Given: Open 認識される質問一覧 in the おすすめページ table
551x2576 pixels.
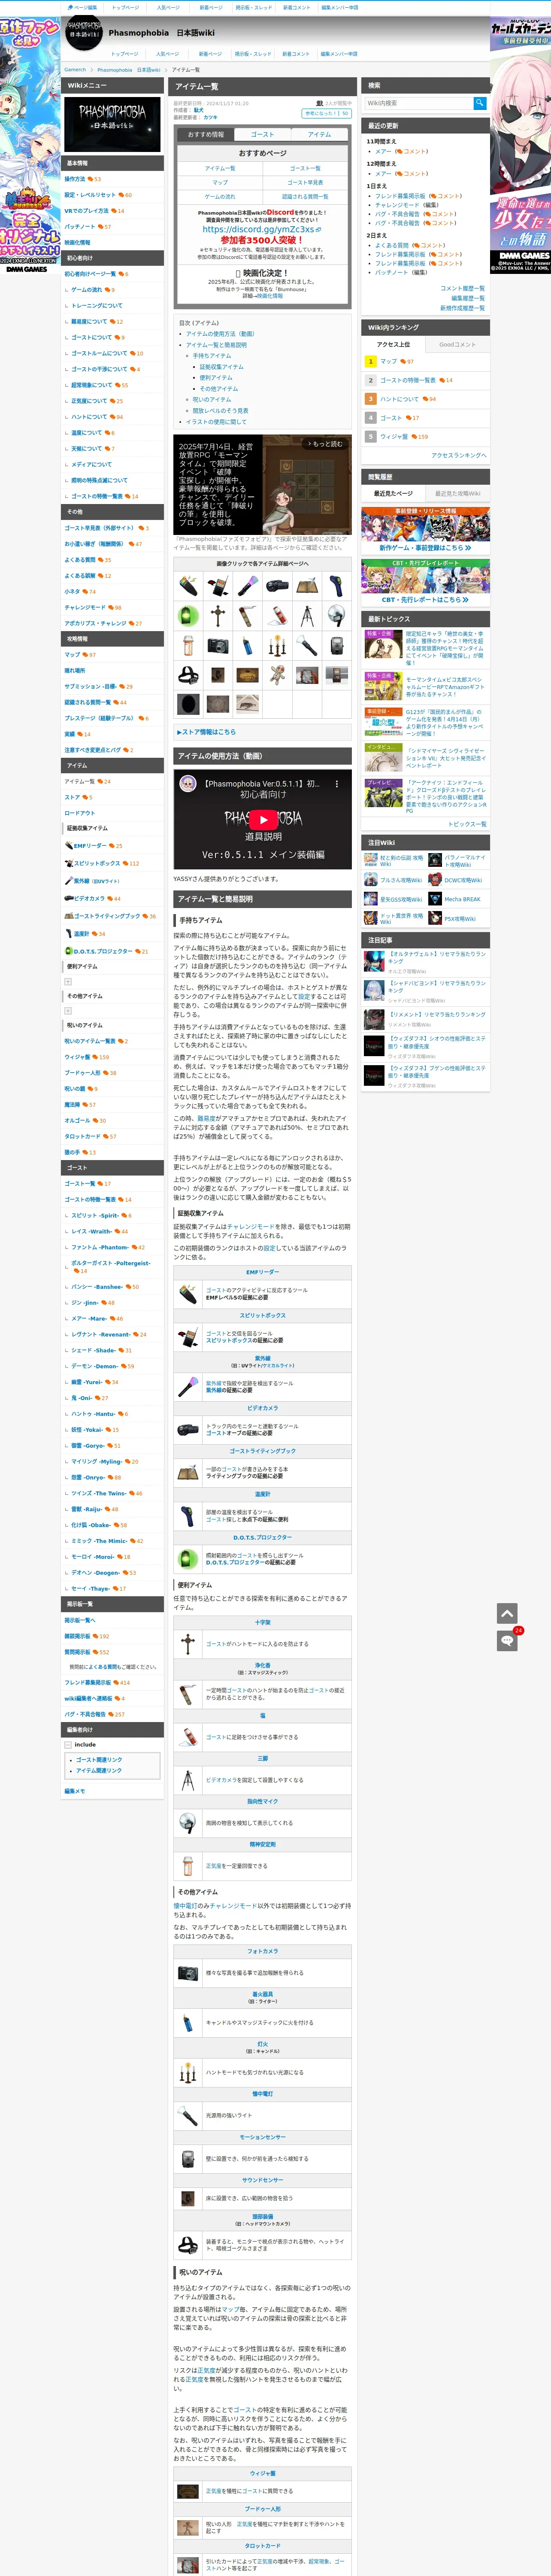Looking at the screenshot, I should pos(305,196).
